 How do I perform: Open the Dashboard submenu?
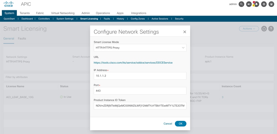click(27, 19)
